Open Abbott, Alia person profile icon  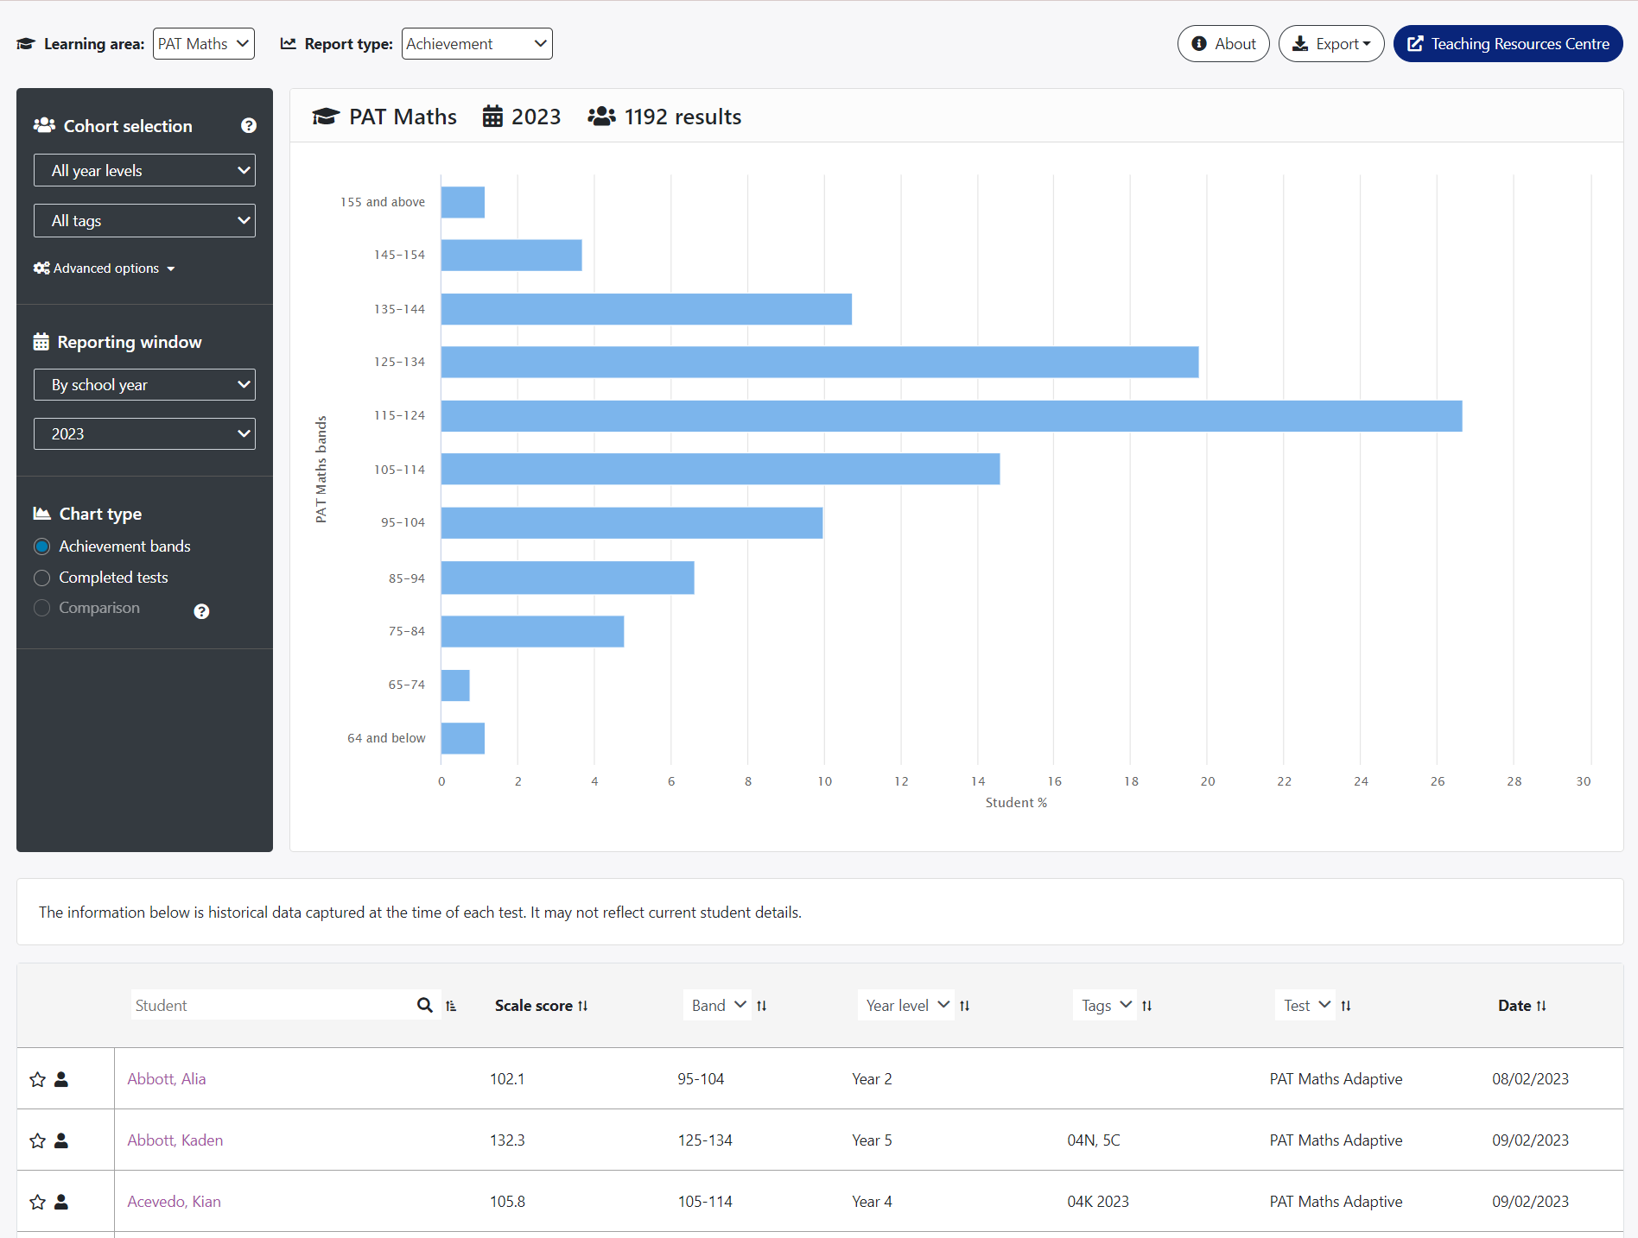(x=61, y=1079)
